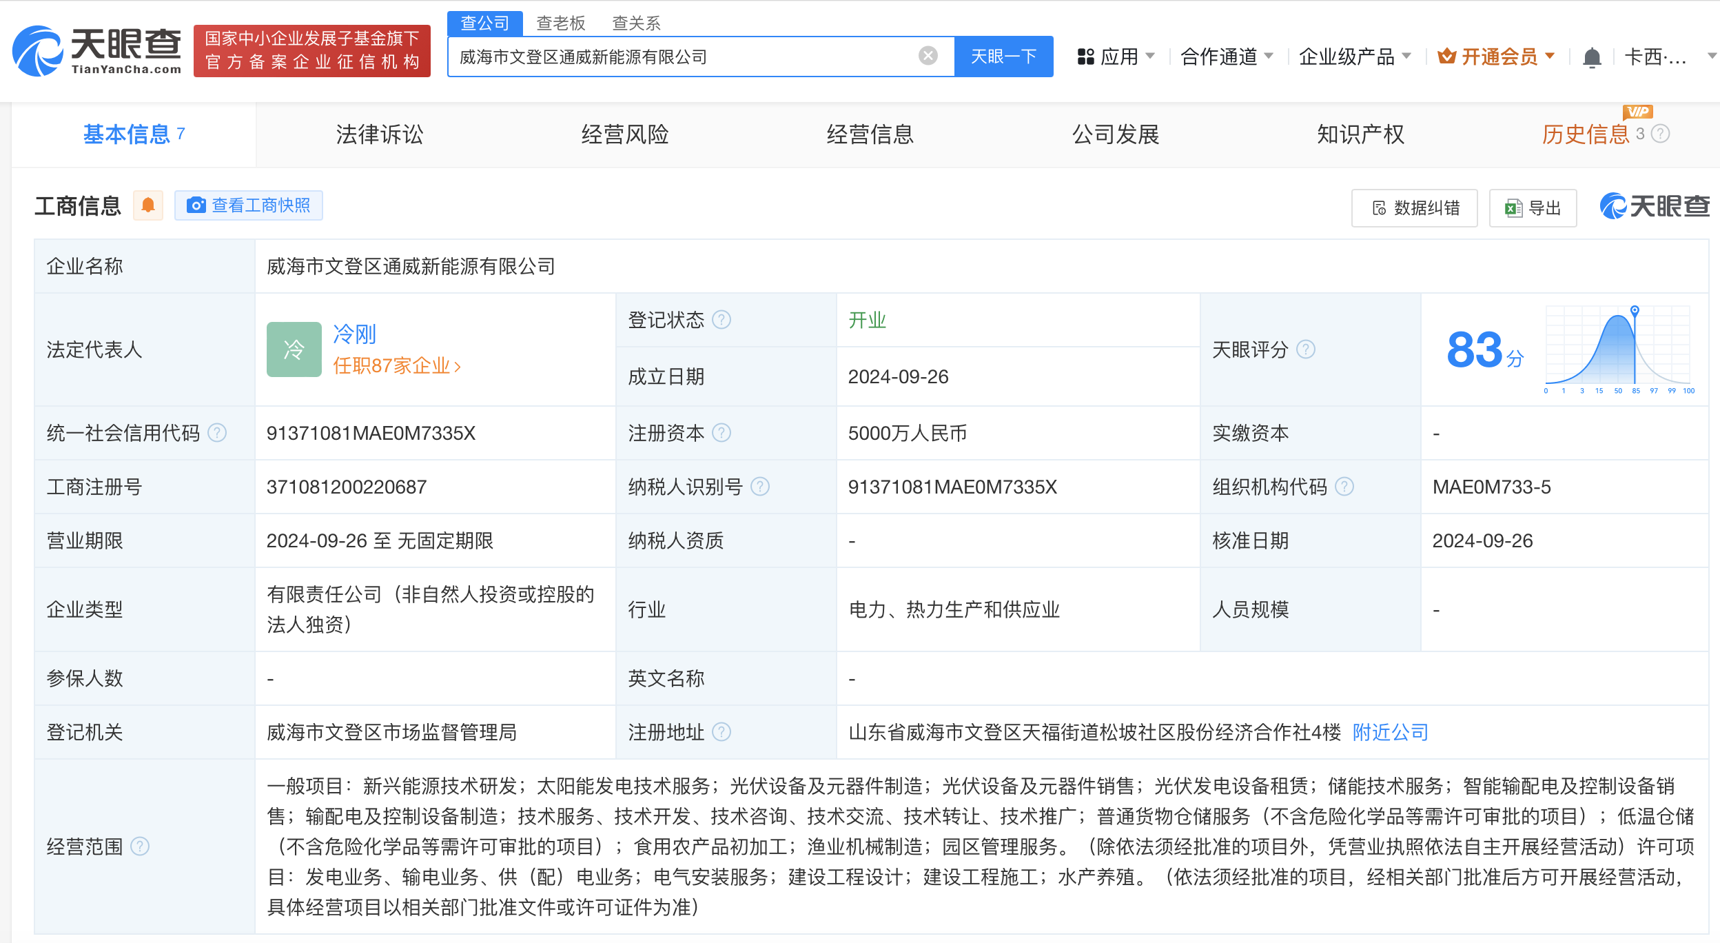This screenshot has width=1720, height=943.
Task: Click the help icon beside 经营范围
Action: (140, 846)
